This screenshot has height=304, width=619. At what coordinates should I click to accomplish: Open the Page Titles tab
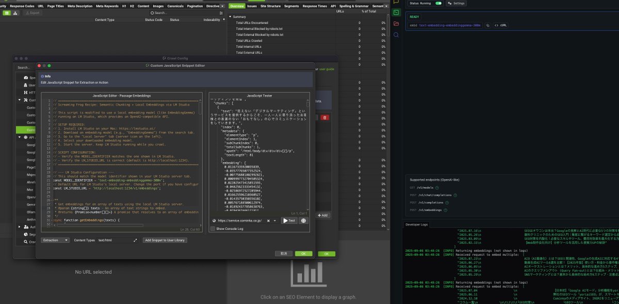55,6
